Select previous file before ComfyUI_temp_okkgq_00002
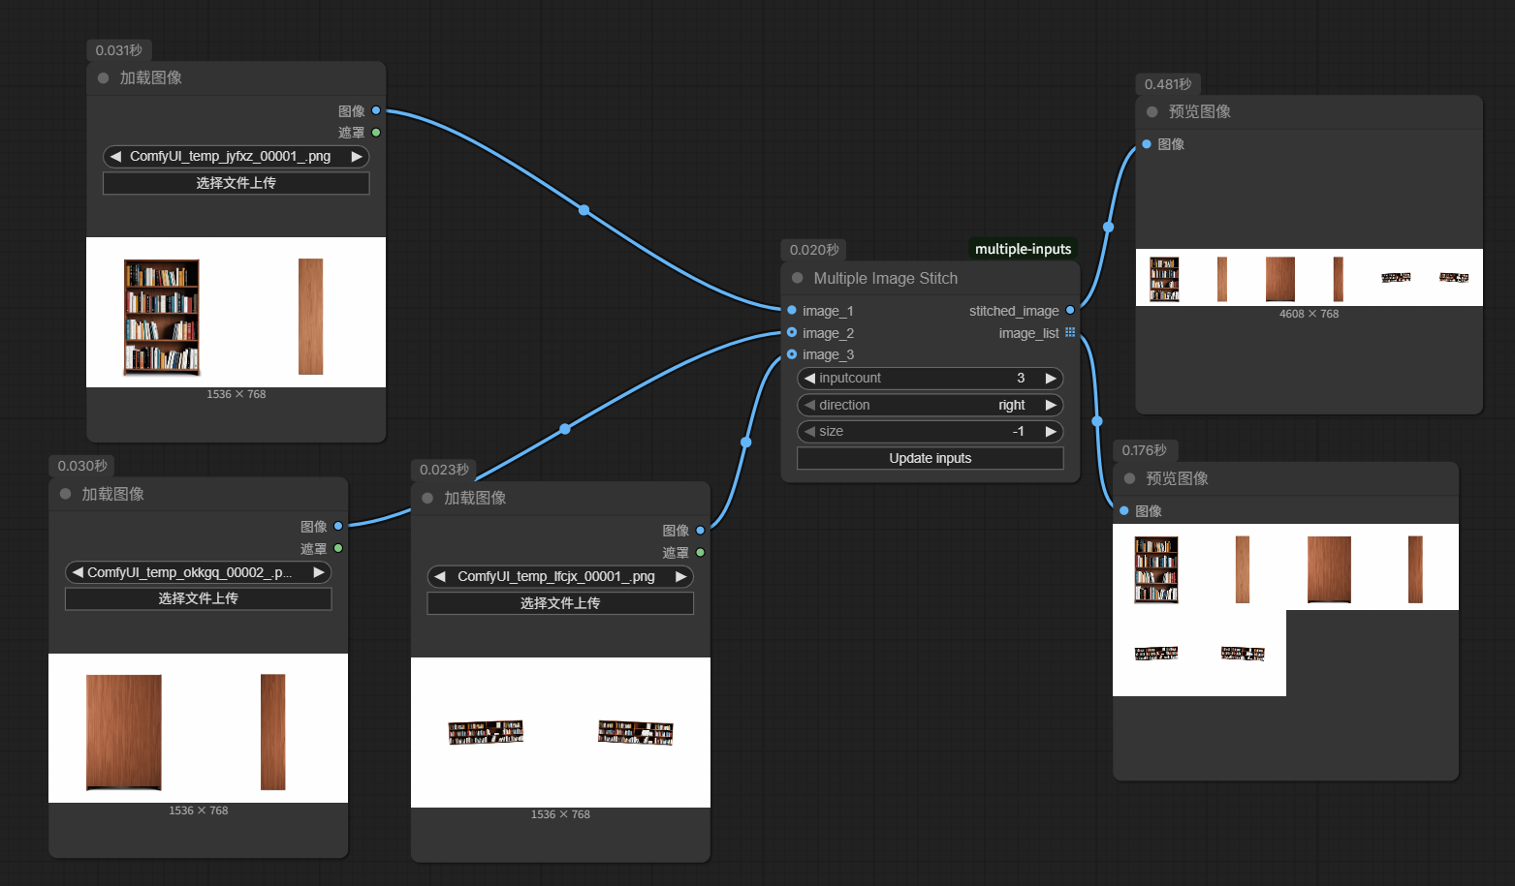The width and height of the screenshot is (1515, 886). 78,572
